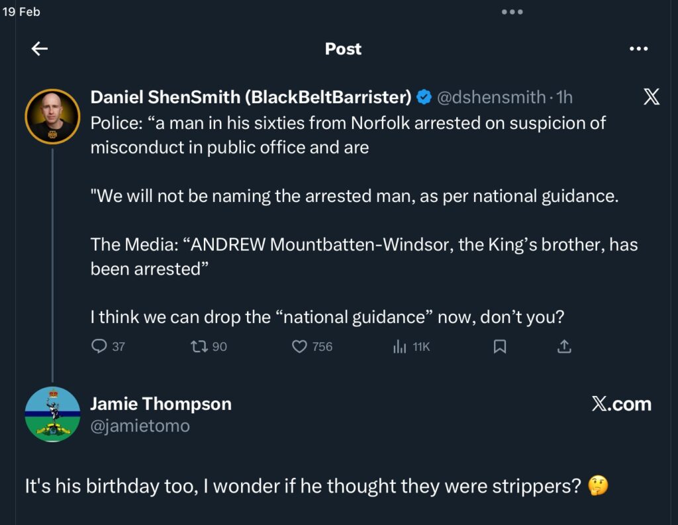Screen dimensions: 678x525
Task: Like the post with 756 likes
Action: (300, 346)
